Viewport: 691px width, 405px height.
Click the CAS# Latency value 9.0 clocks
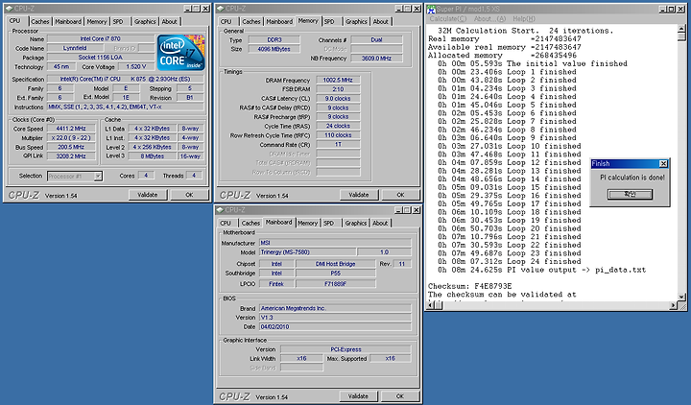[x=338, y=98]
